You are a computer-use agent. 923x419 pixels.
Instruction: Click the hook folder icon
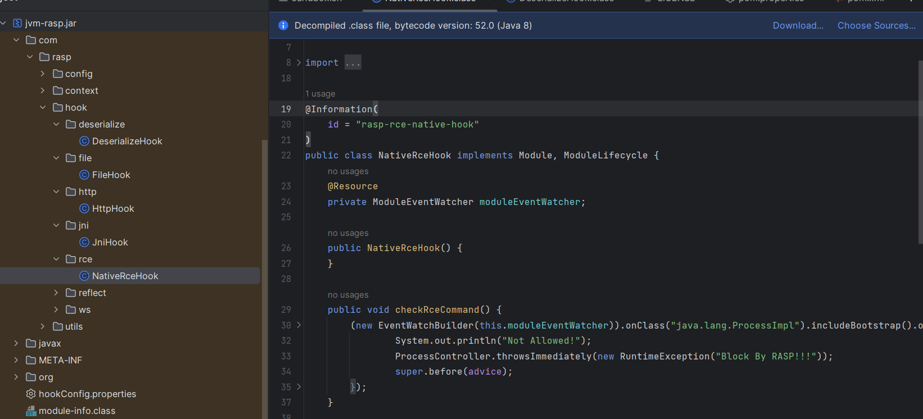pos(57,107)
